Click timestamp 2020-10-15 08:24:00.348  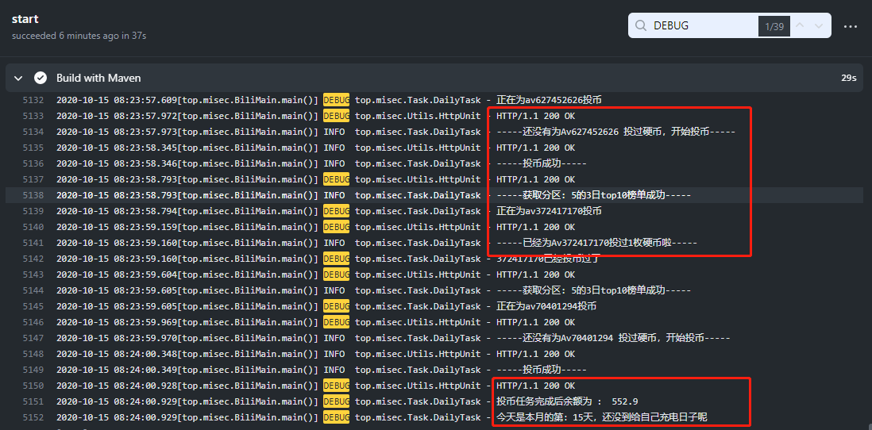[117, 353]
